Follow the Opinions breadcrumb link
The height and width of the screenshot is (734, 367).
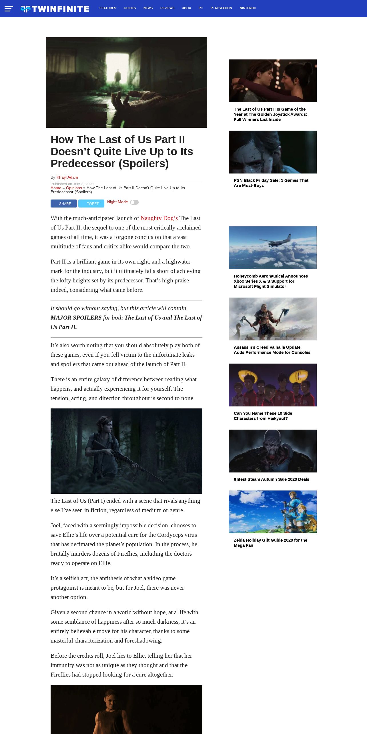pos(74,188)
